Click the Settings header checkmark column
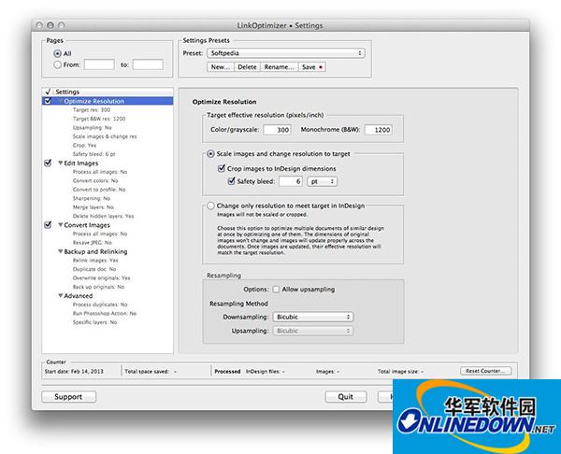 [48, 92]
